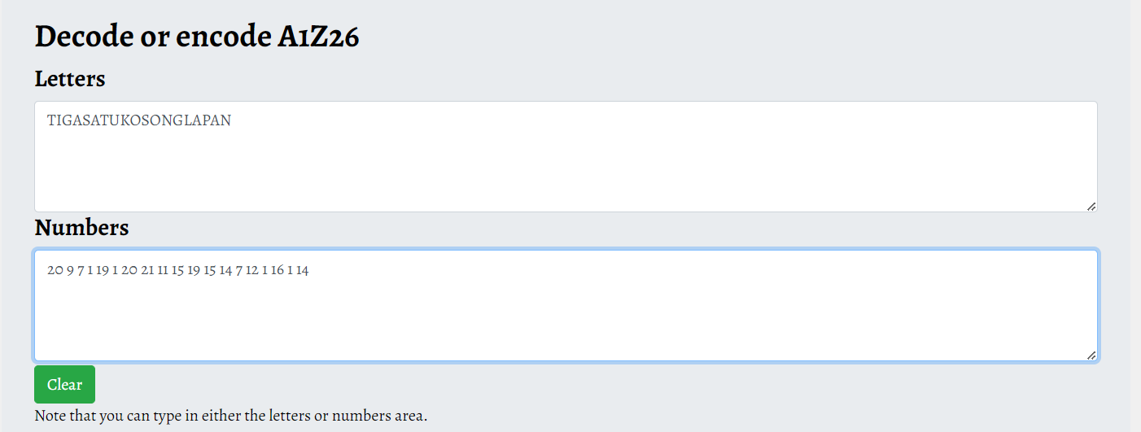Place cursor at end of TIGASATUKOSONGLAPAN
This screenshot has height=432, width=1141.
[232, 120]
